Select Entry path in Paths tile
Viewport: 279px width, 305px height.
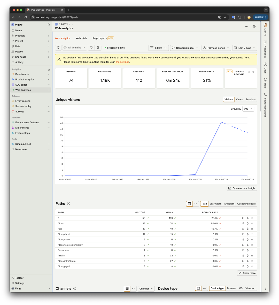point(215,204)
